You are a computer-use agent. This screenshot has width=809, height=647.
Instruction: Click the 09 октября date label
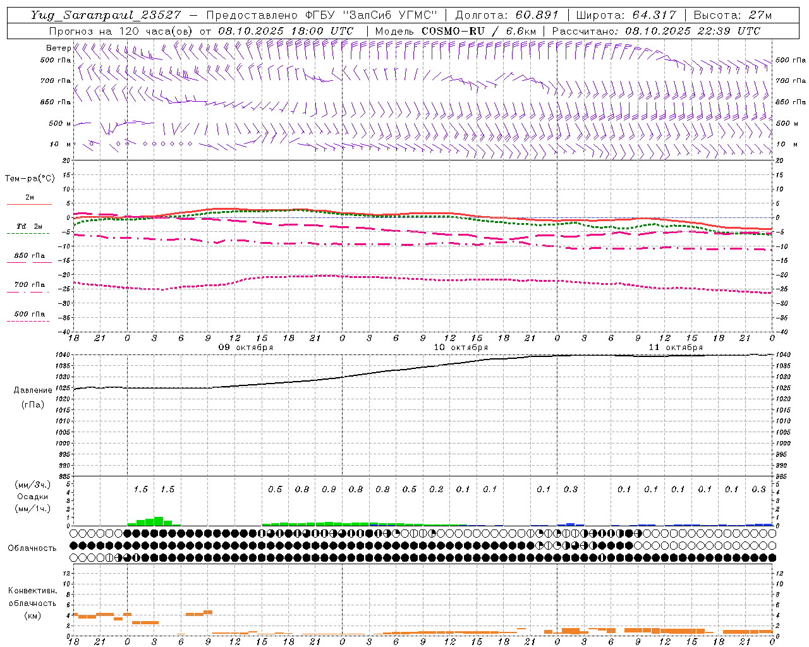(x=246, y=348)
